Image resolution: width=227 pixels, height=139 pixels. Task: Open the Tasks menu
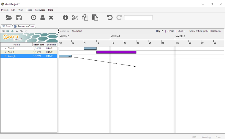pos(29,10)
